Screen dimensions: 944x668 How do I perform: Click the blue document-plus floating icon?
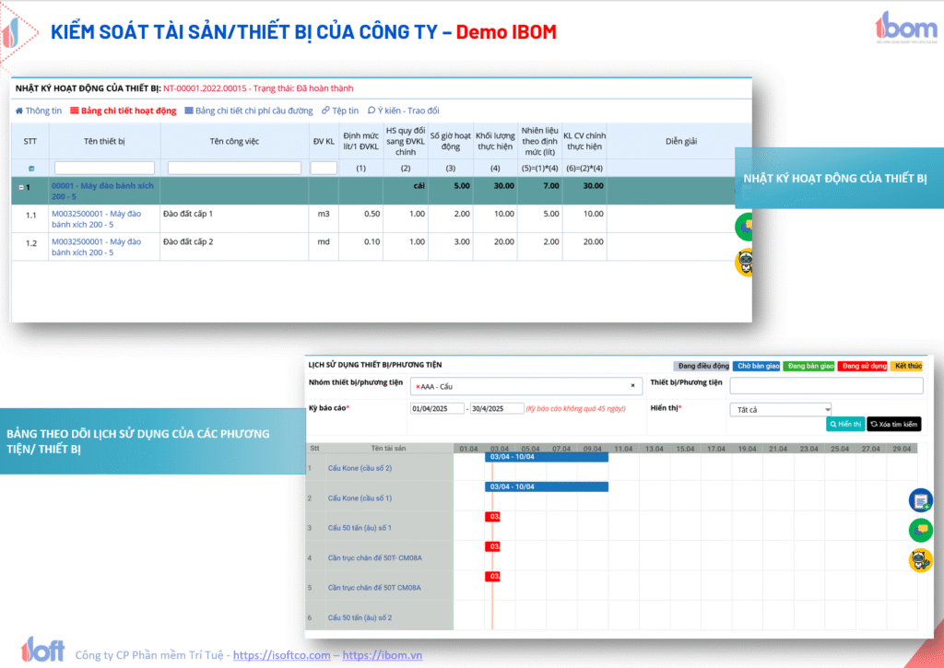[920, 500]
